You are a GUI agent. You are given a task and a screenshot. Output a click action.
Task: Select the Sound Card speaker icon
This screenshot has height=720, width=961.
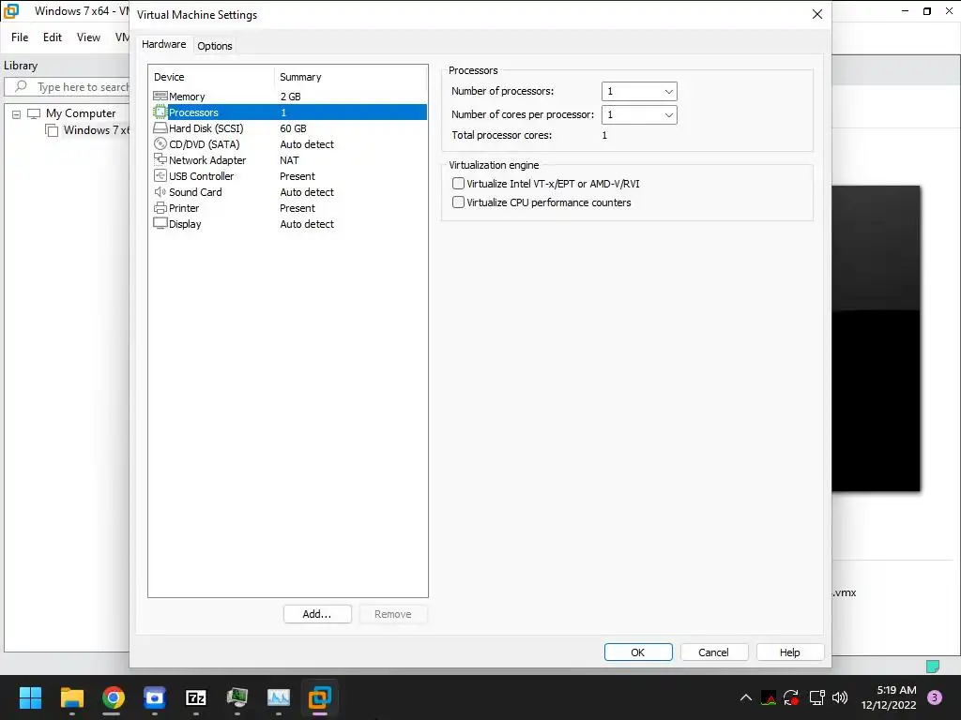click(160, 191)
